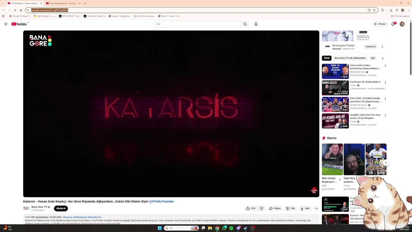Image resolution: width=412 pixels, height=232 pixels.
Task: Bookmark this page with star icon
Action: tap(374, 10)
